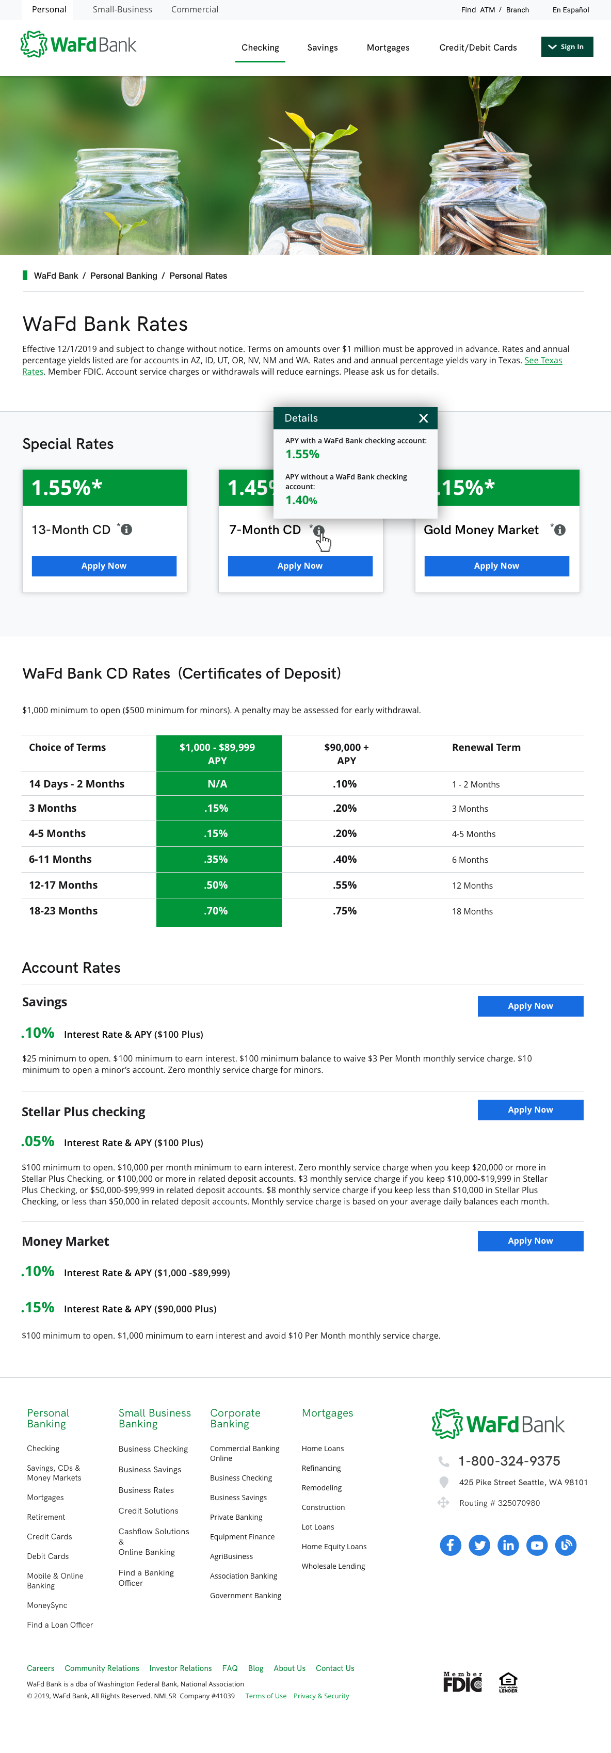Open the Credit/Debit Cards menu
The height and width of the screenshot is (1753, 611).
[x=478, y=47]
